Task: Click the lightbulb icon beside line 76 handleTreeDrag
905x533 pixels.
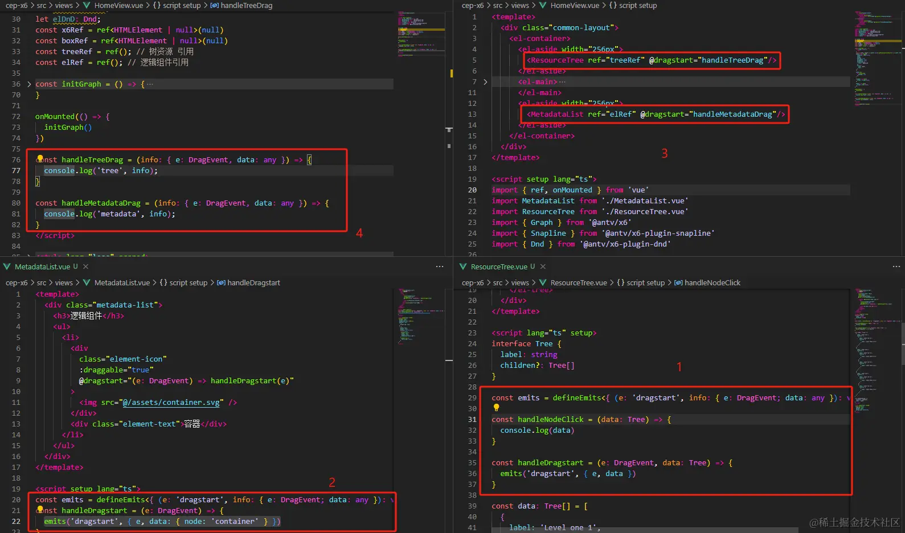Action: coord(40,159)
